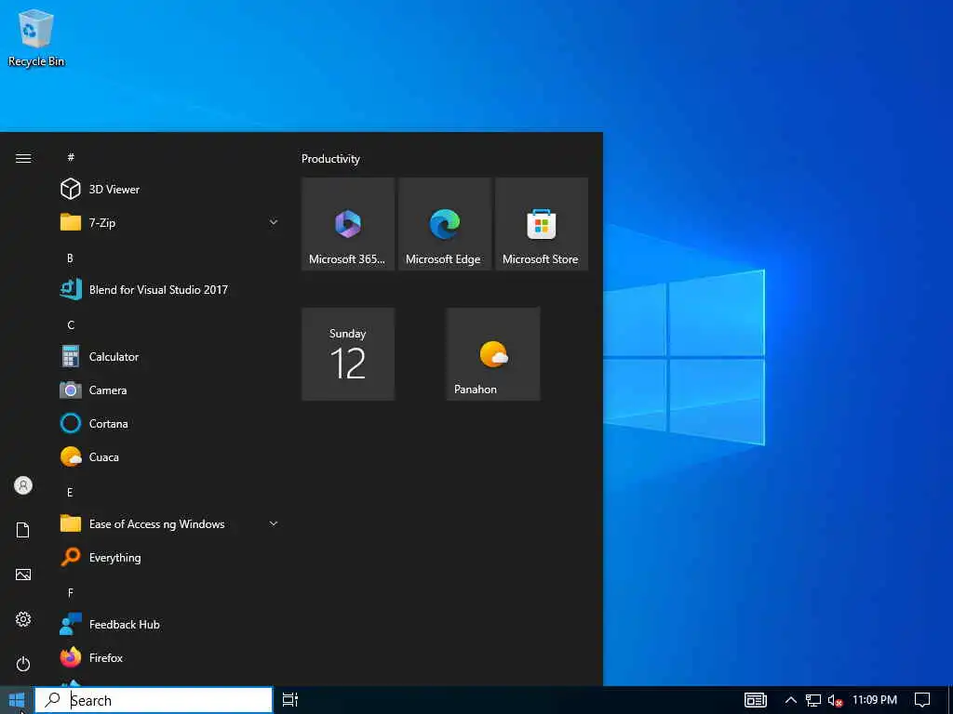Image resolution: width=953 pixels, height=714 pixels.
Task: Click the taskbar Search box
Action: 154,700
